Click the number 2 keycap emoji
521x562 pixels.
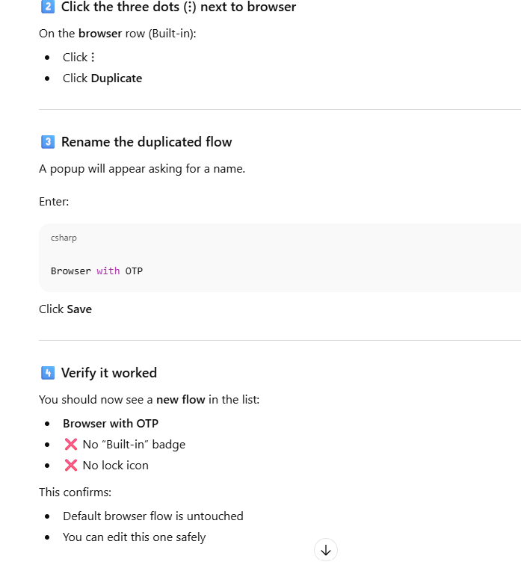click(47, 7)
